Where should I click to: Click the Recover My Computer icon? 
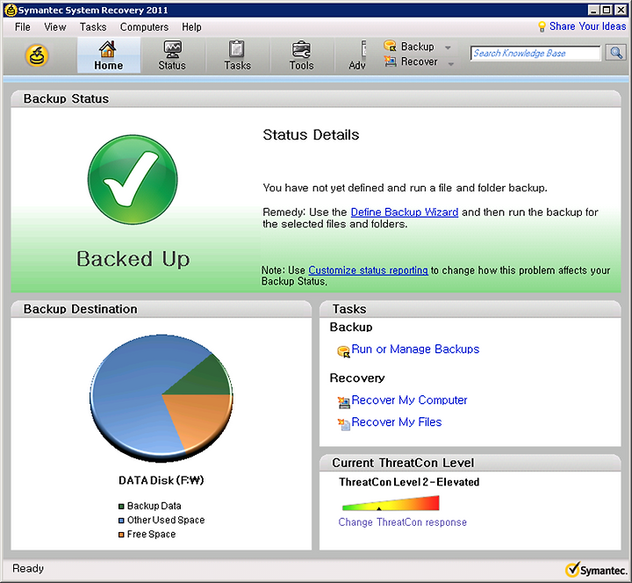point(344,402)
